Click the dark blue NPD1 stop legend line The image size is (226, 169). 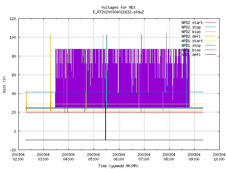(210, 45)
